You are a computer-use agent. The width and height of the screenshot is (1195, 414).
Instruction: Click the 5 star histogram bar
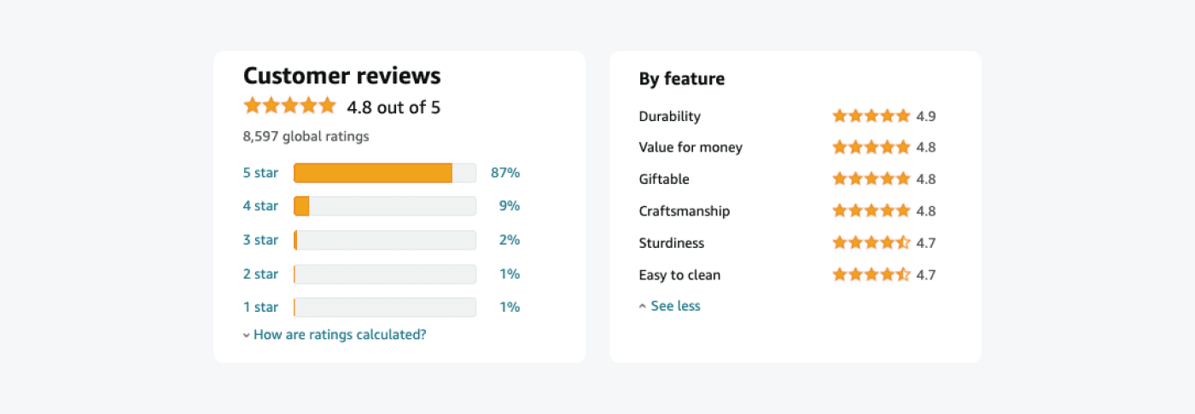click(384, 173)
